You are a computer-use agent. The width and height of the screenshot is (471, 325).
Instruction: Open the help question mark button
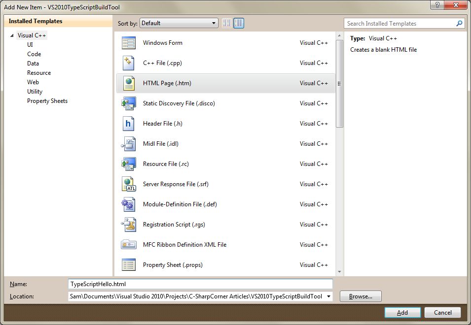437,5
